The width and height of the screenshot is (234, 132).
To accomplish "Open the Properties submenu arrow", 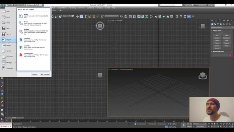I will pyautogui.click(x=15, y=68).
